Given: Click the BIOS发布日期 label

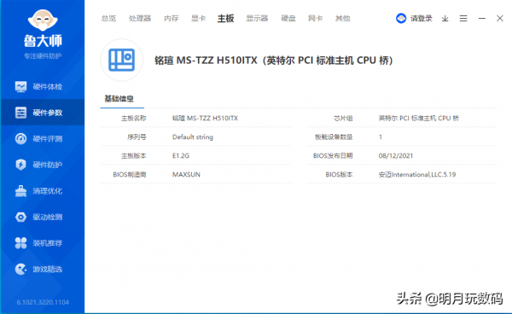Looking at the screenshot, I should pos(333,155).
